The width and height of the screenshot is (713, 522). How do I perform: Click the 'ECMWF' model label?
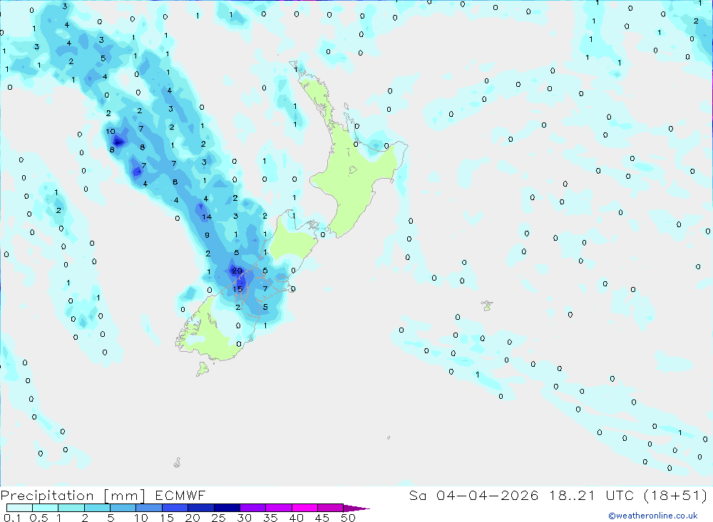point(180,495)
